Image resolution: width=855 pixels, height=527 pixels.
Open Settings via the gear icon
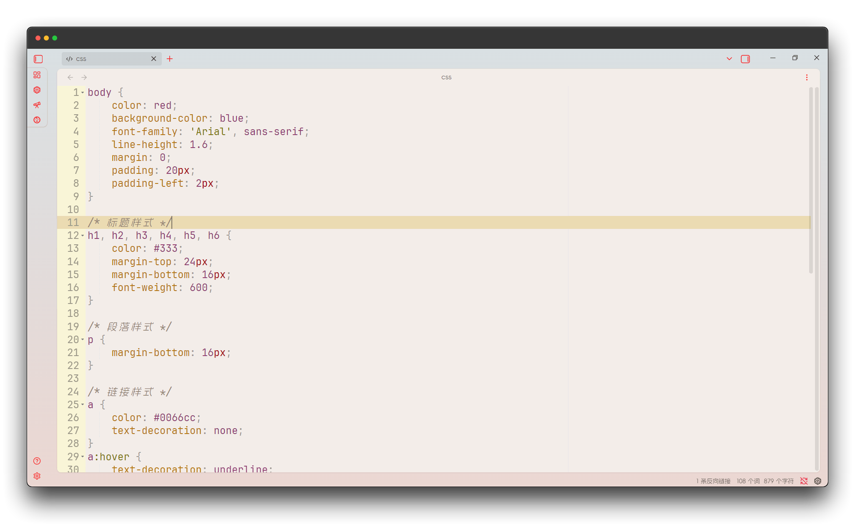[x=37, y=476]
